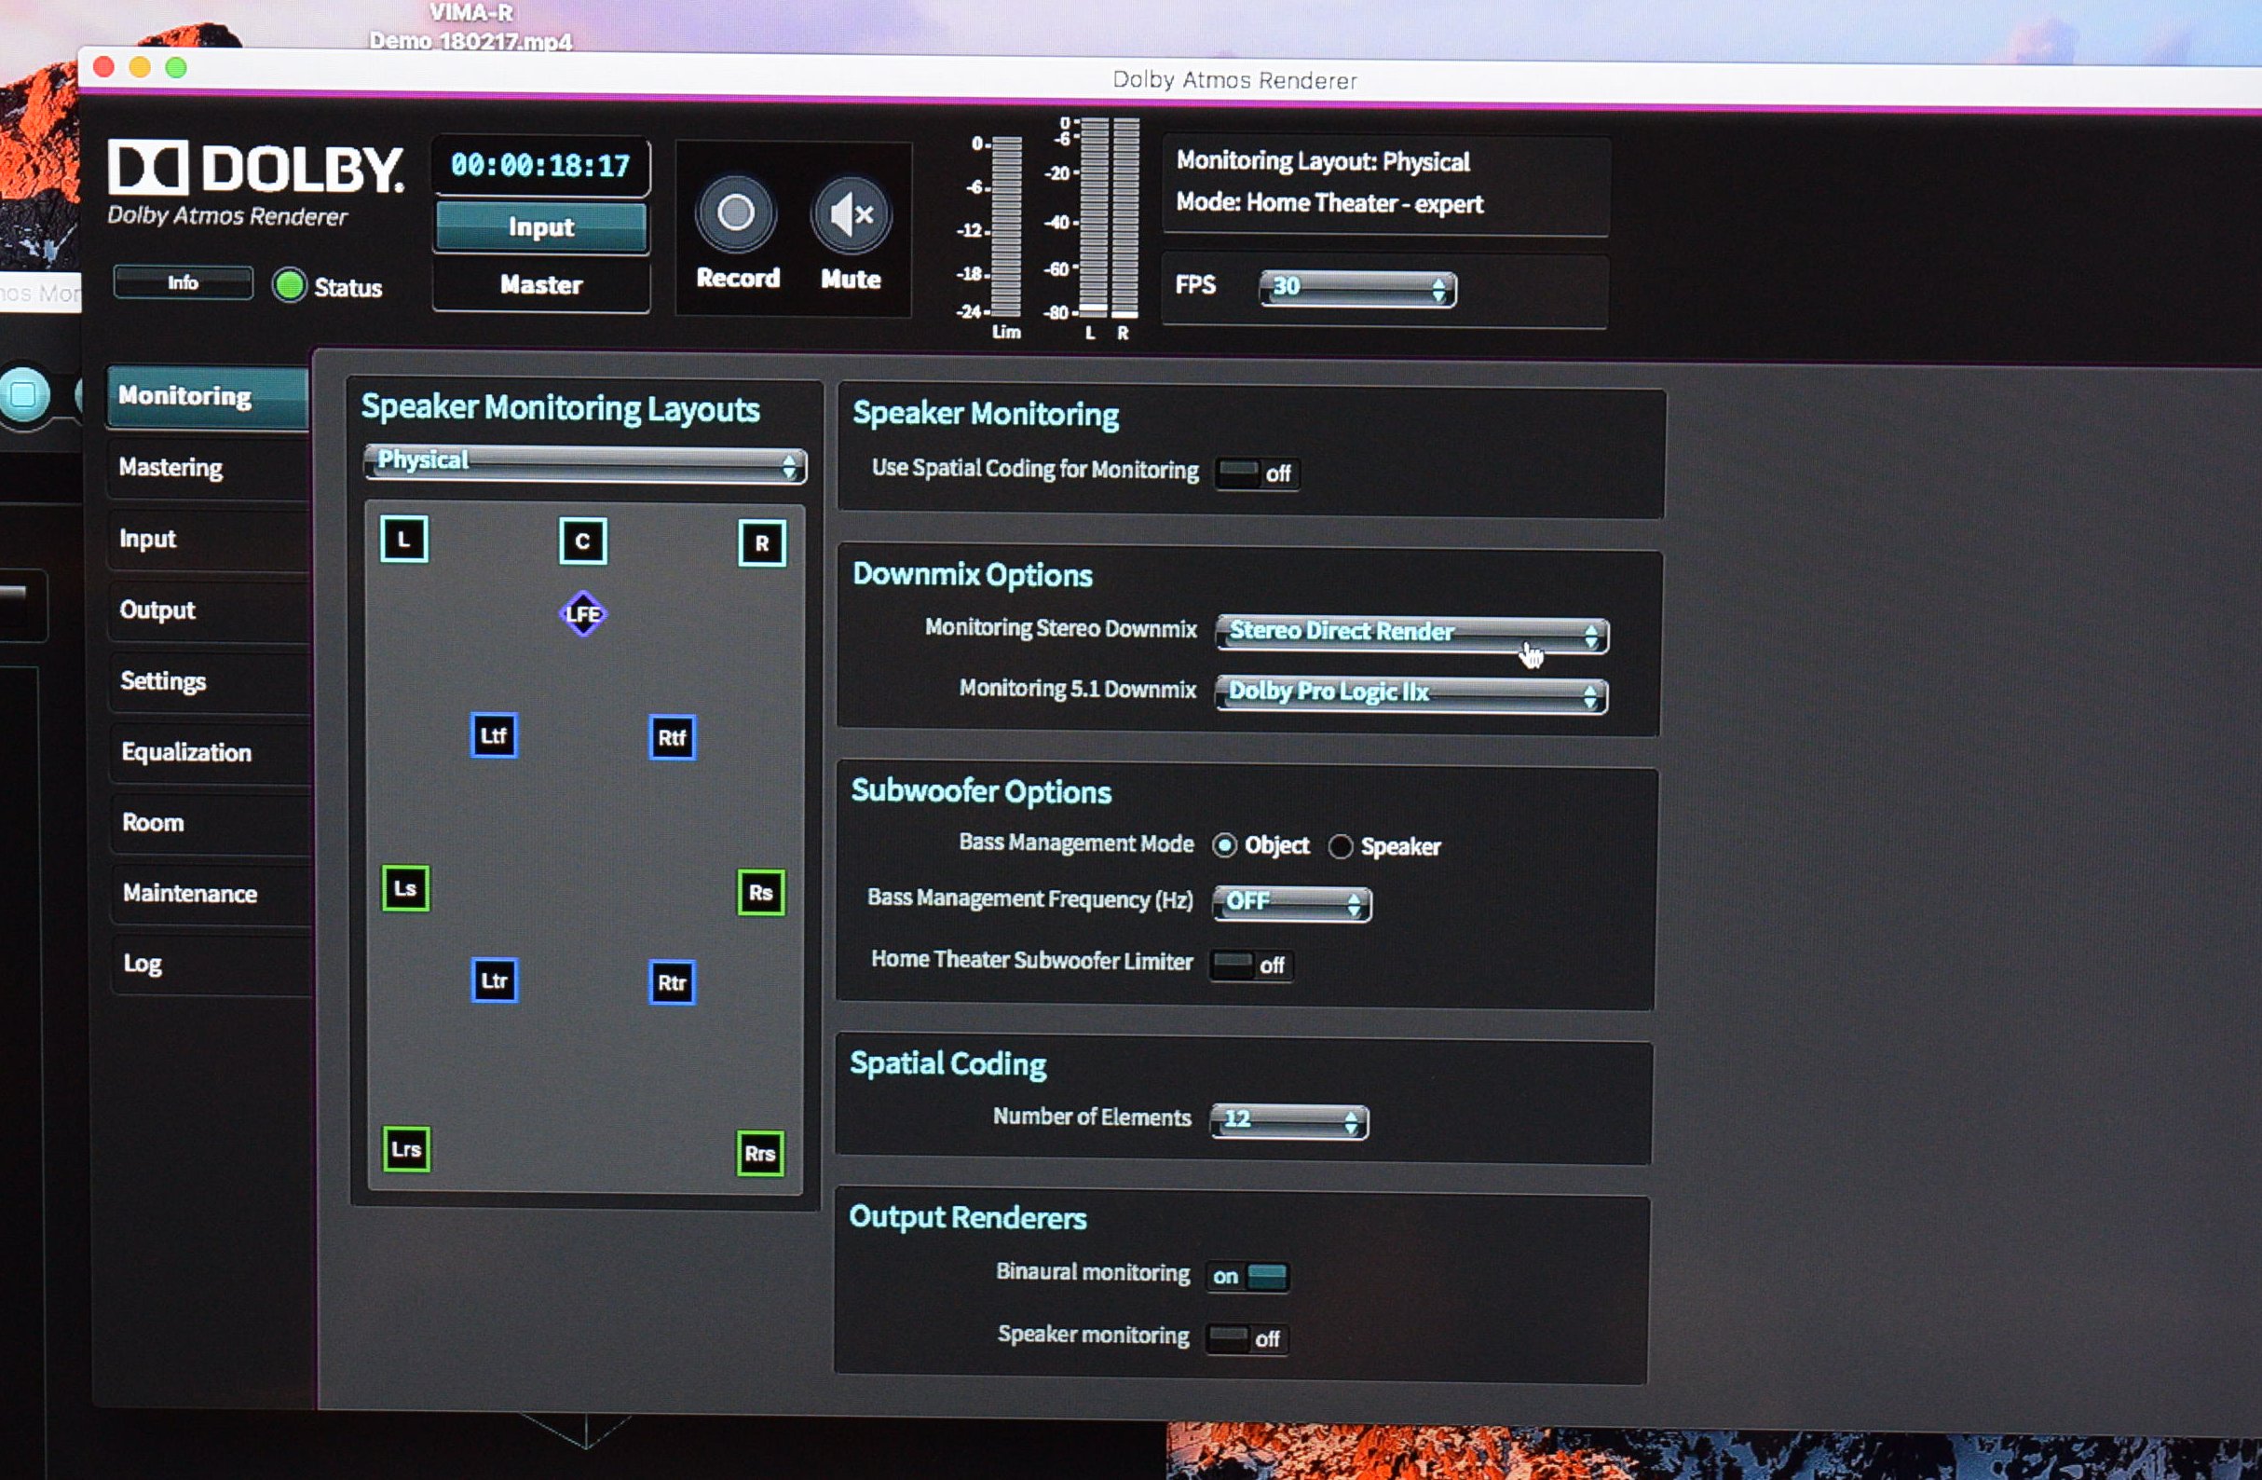Image resolution: width=2262 pixels, height=1480 pixels.
Task: Click the green Status indicator
Action: pyautogui.click(x=289, y=285)
